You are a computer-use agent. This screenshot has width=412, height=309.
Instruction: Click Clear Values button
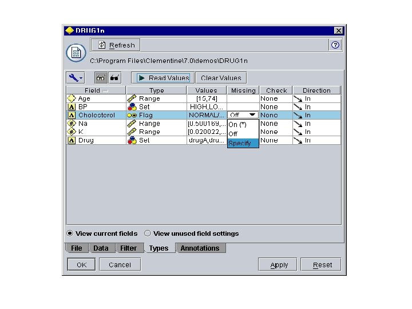click(221, 78)
